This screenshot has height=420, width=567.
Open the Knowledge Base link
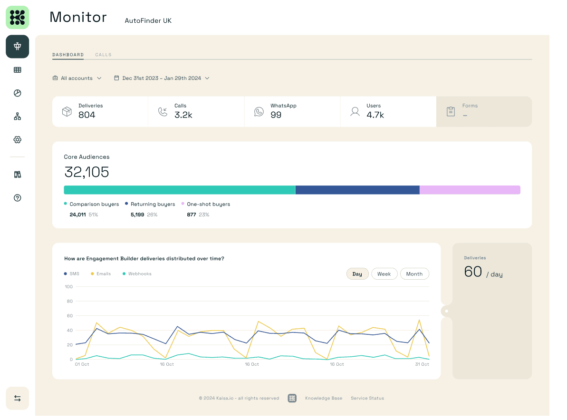324,398
